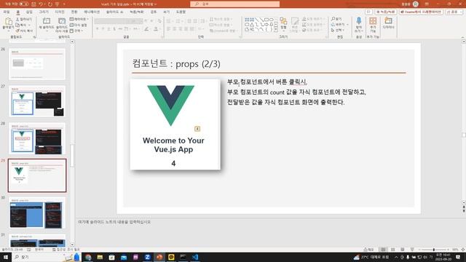
Task: Select the 홈 (Home) ribbon tab
Action: click(x=17, y=12)
